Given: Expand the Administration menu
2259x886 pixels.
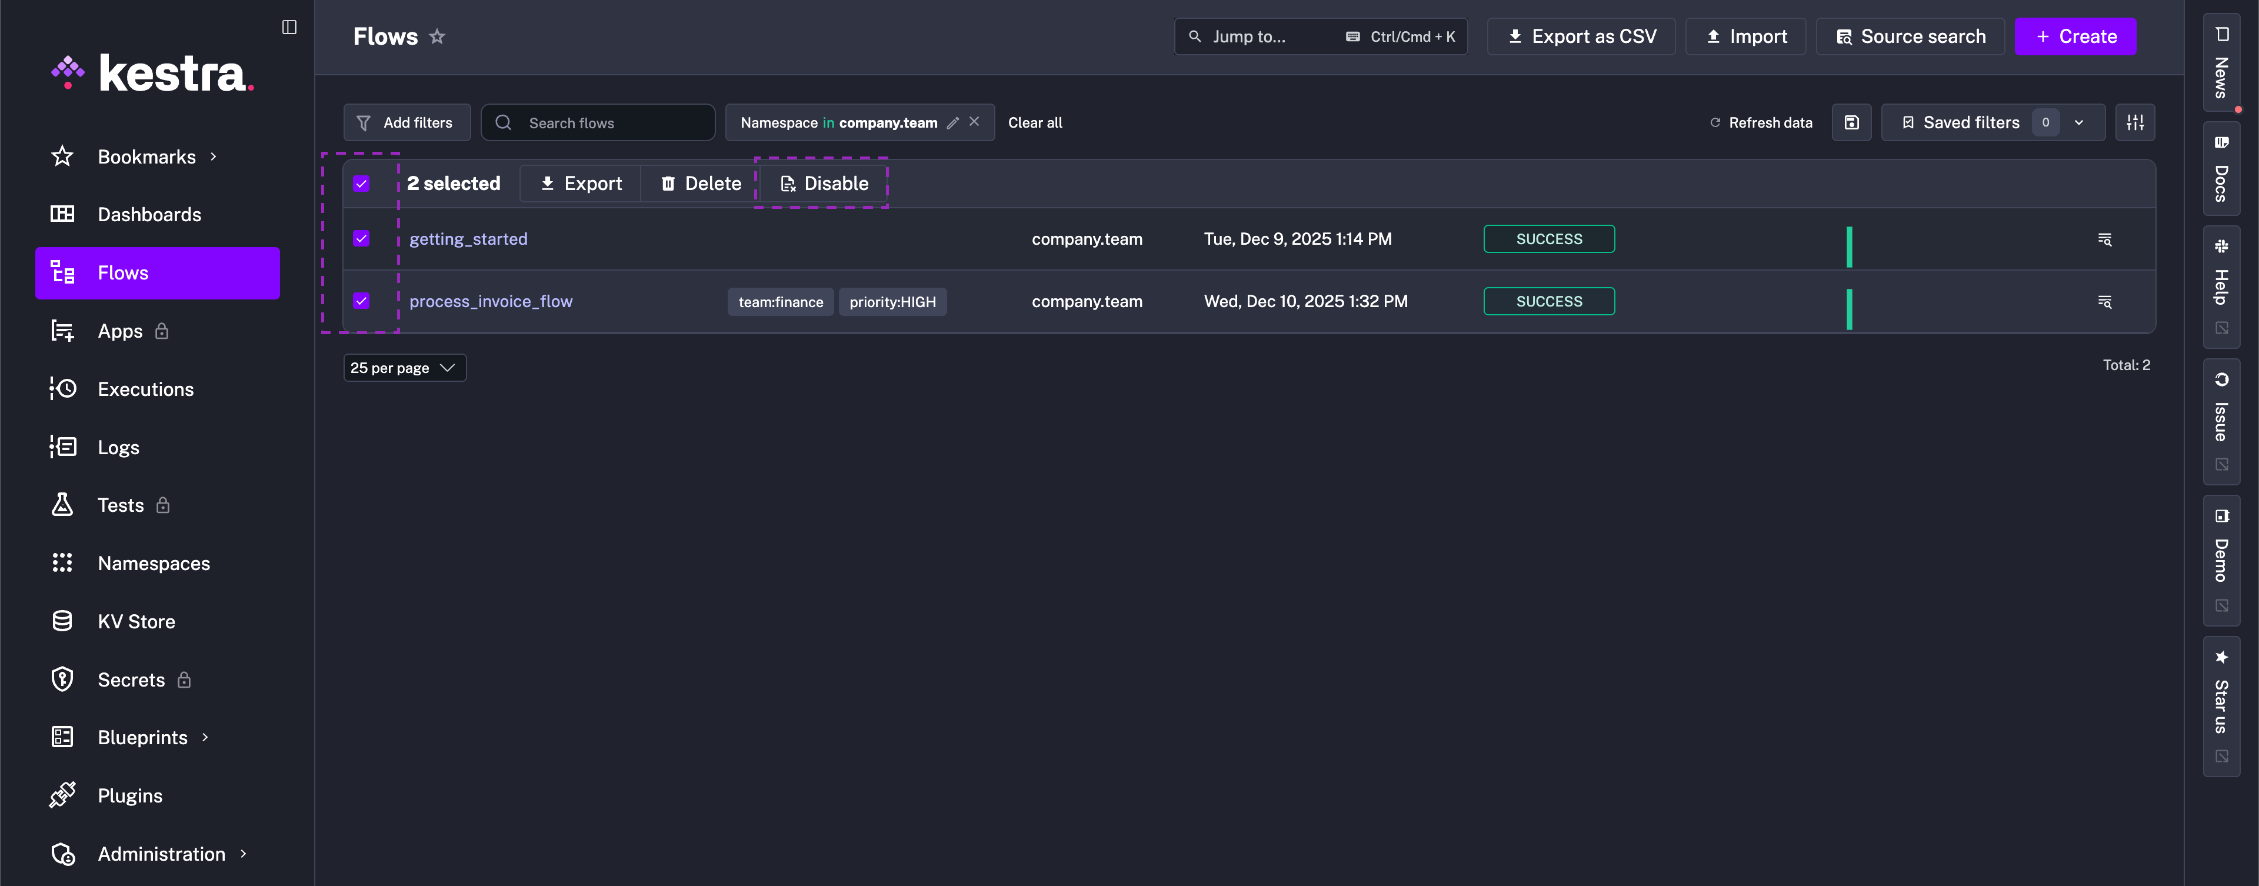Looking at the screenshot, I should [x=161, y=854].
